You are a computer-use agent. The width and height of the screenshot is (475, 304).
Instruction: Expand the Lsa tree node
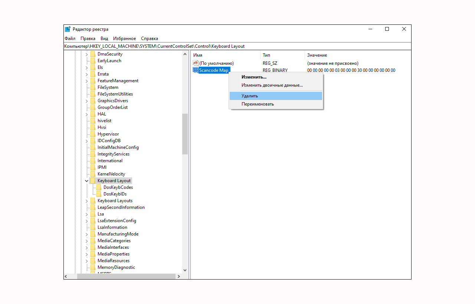coord(87,214)
